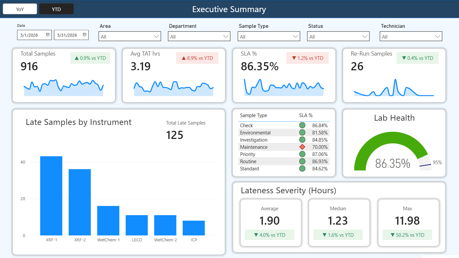Click the 50.2% vs YTD badge
Screen dimensions: 459x258
pos(407,235)
